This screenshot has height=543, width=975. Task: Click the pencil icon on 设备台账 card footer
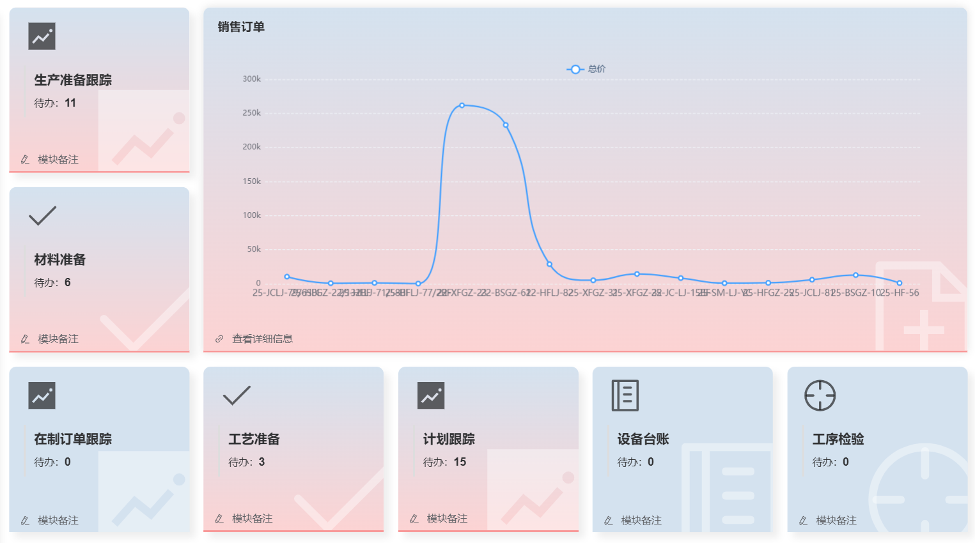[x=607, y=521]
